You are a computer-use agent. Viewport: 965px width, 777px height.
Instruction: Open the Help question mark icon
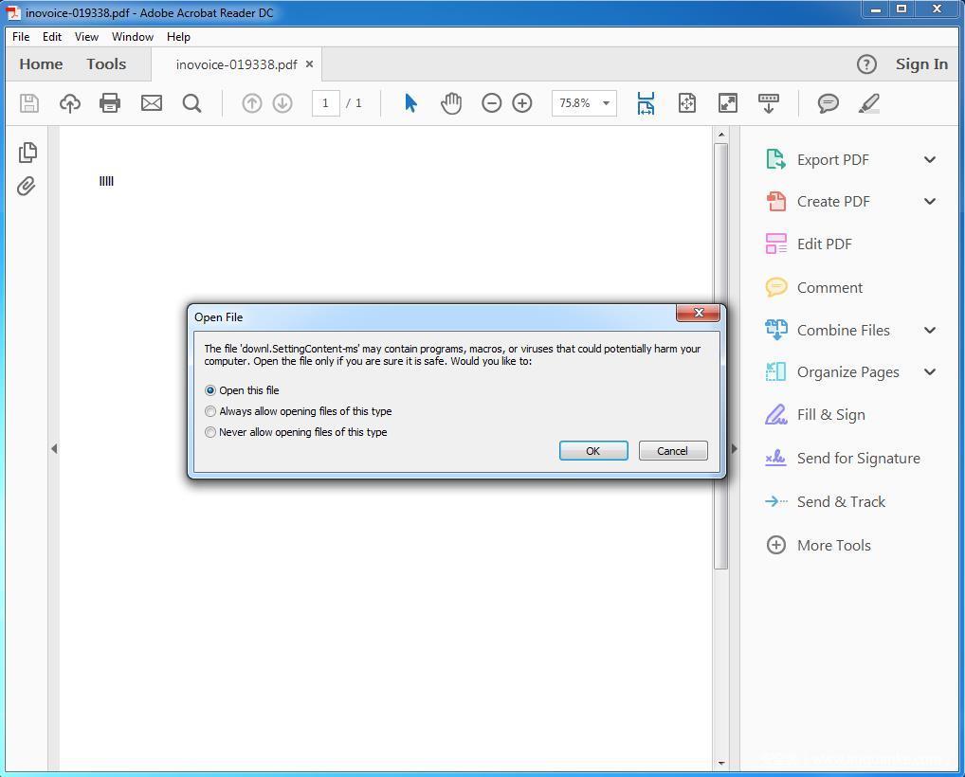click(x=866, y=64)
